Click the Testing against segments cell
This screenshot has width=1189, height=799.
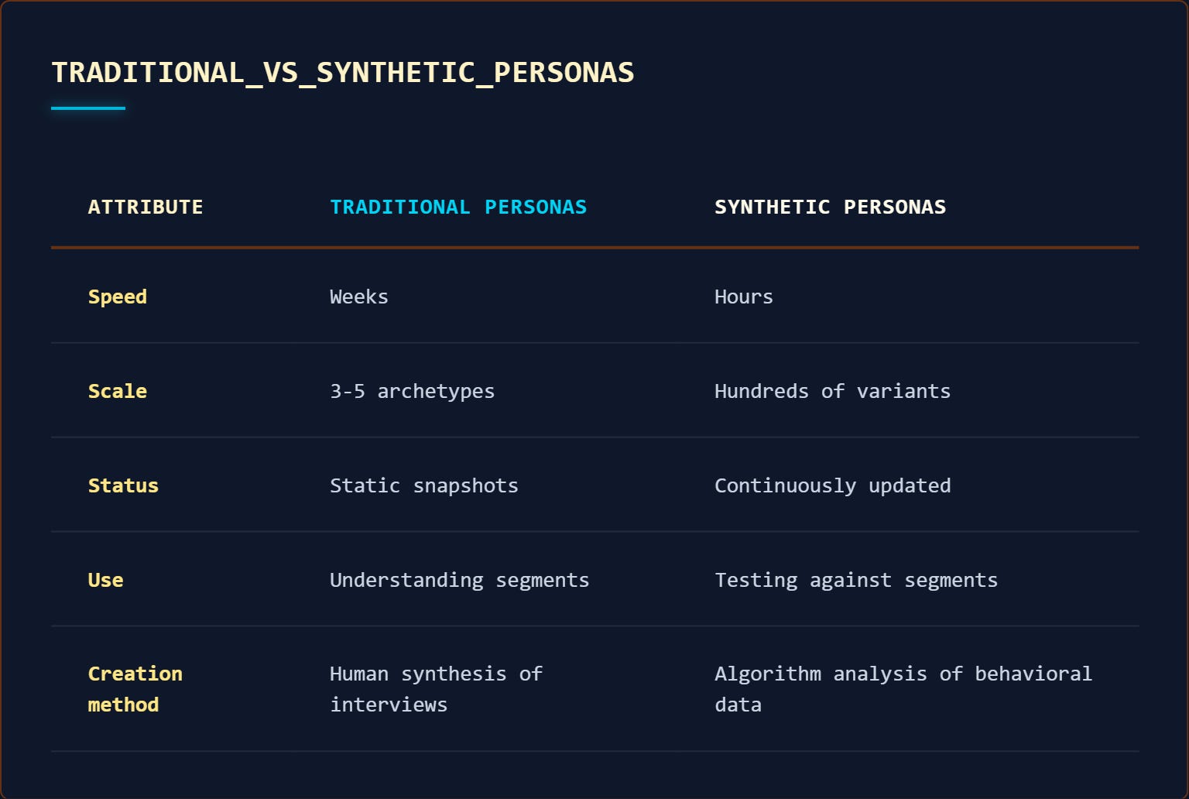click(856, 580)
